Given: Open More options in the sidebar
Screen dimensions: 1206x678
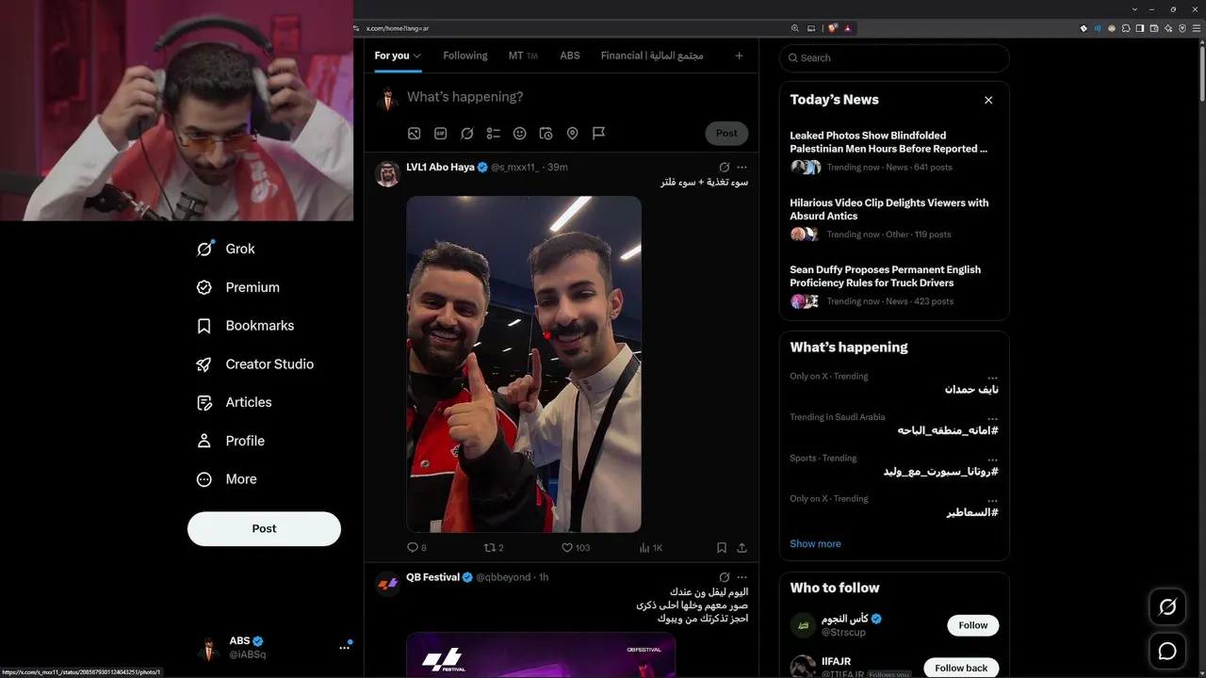Looking at the screenshot, I should pos(226,479).
